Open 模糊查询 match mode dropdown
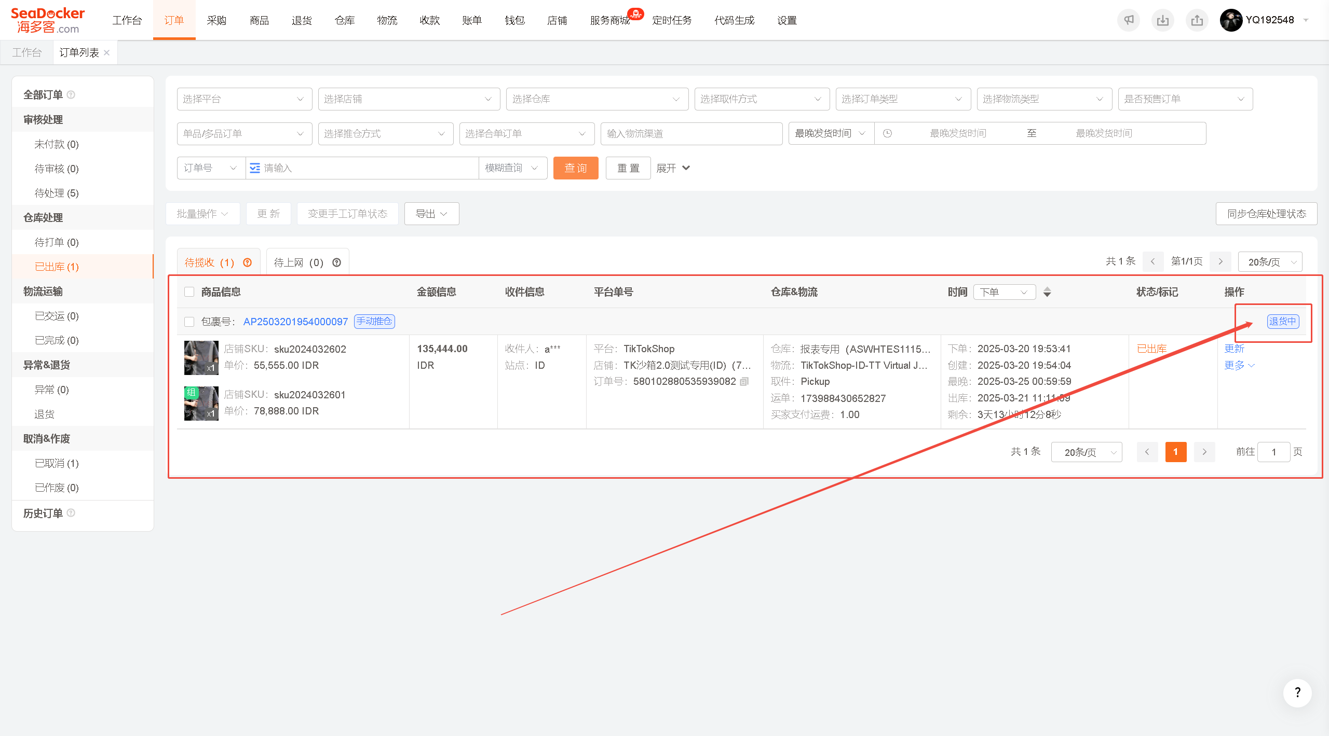Image resolution: width=1329 pixels, height=736 pixels. pyautogui.click(x=513, y=168)
